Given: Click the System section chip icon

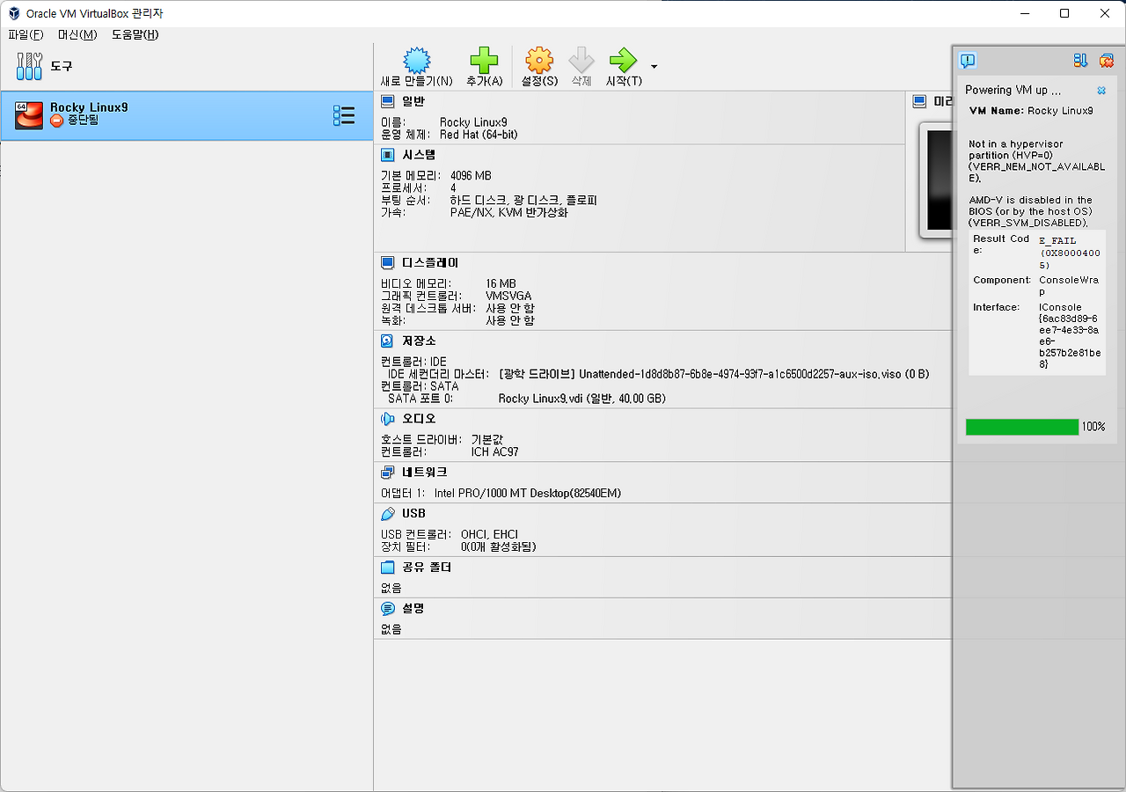Looking at the screenshot, I should pos(387,155).
